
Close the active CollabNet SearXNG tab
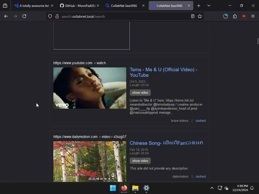click(x=189, y=6)
